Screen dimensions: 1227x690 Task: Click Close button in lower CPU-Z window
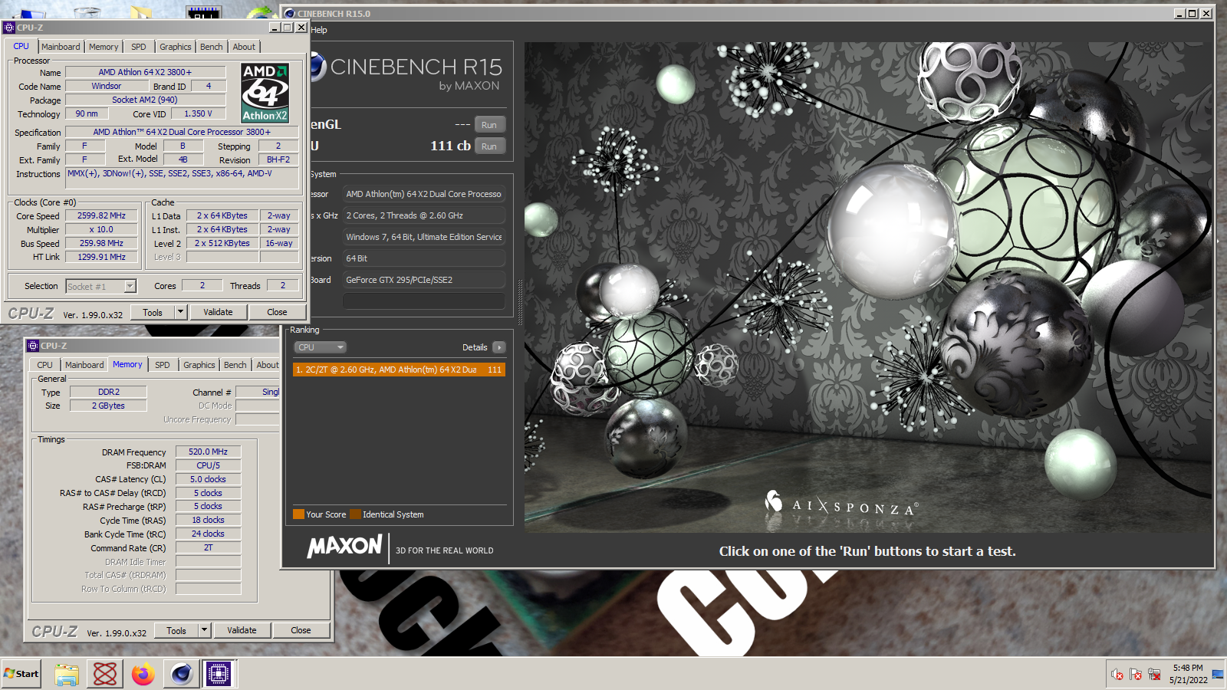(301, 630)
